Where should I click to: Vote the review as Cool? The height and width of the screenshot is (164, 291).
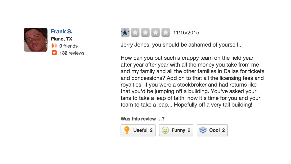click(212, 130)
